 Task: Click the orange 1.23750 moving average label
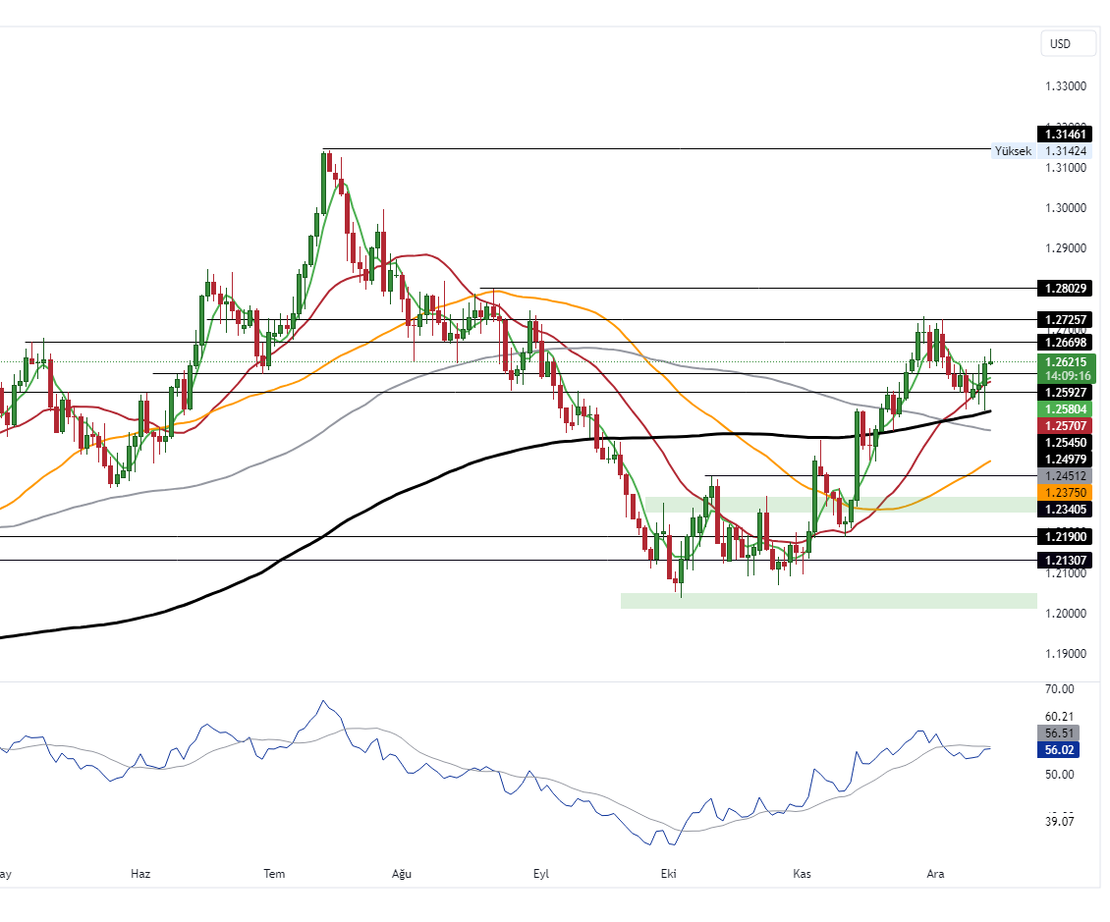point(1065,493)
